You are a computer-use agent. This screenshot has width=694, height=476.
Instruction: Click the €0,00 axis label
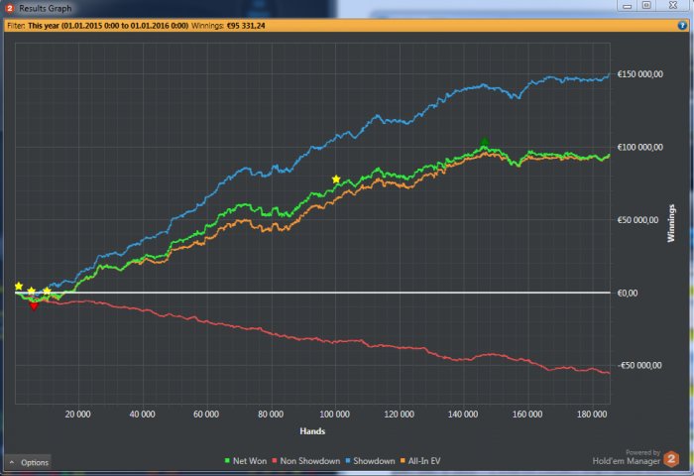point(628,293)
